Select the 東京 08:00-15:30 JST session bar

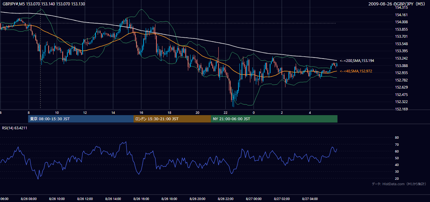[x=81, y=119]
